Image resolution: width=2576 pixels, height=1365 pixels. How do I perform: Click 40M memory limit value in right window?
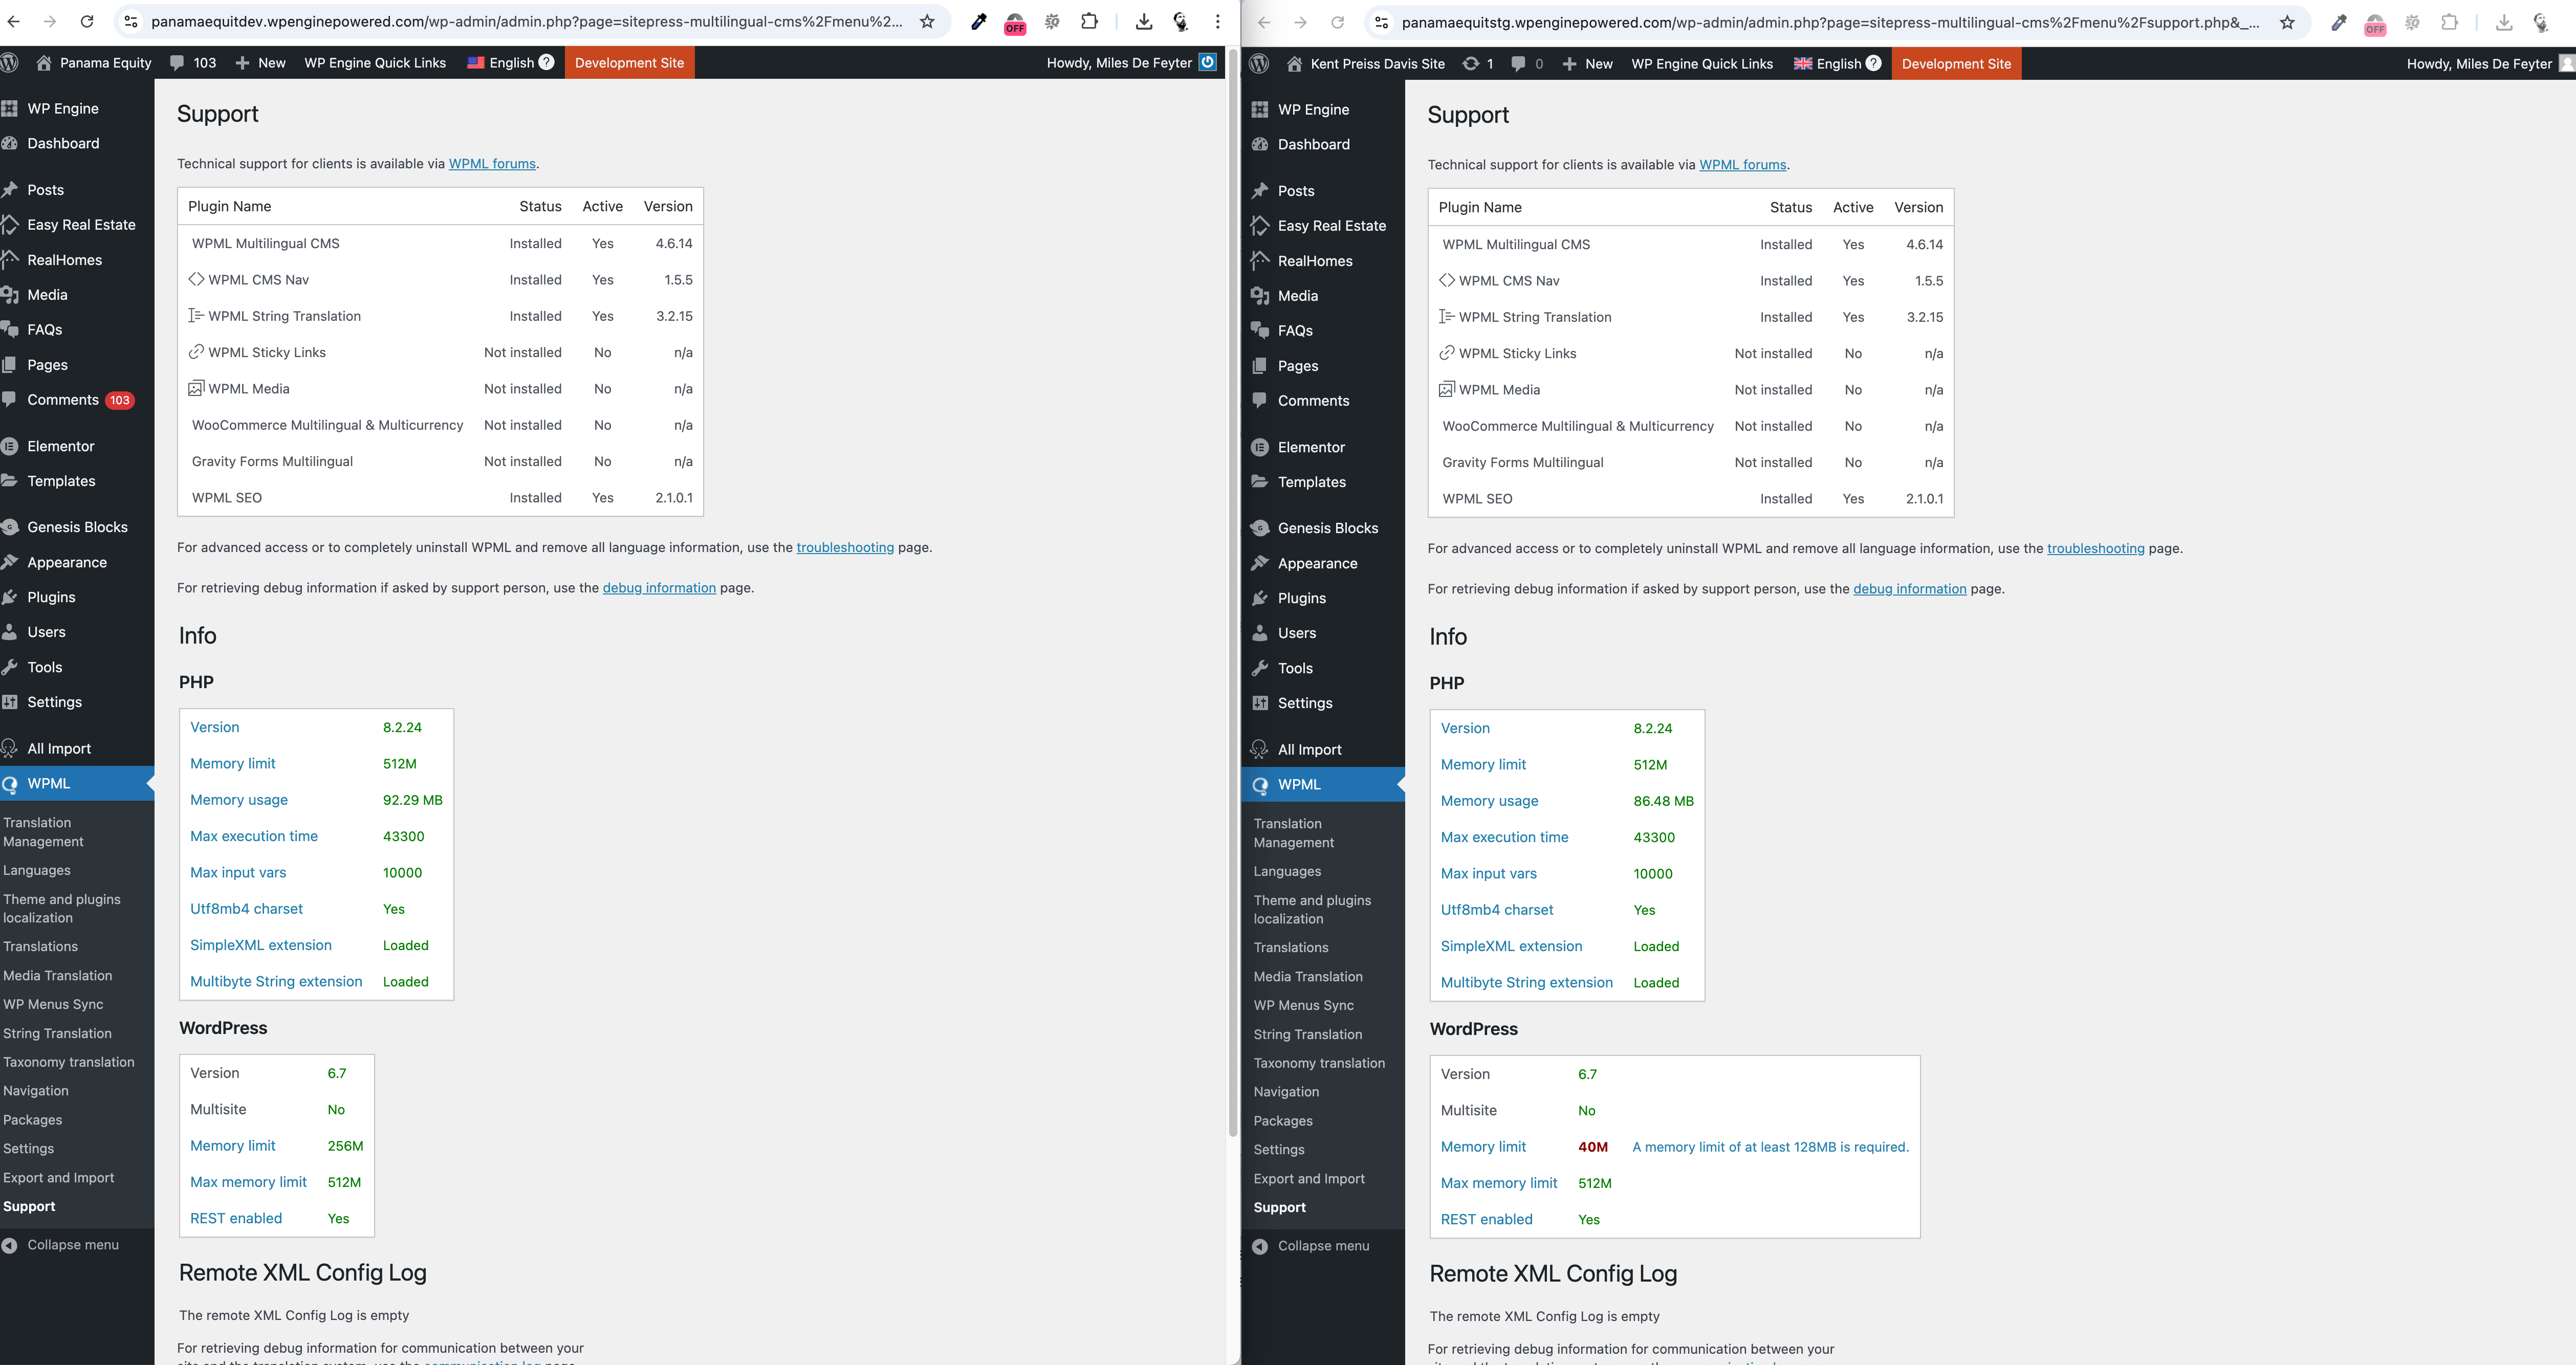tap(1592, 1147)
